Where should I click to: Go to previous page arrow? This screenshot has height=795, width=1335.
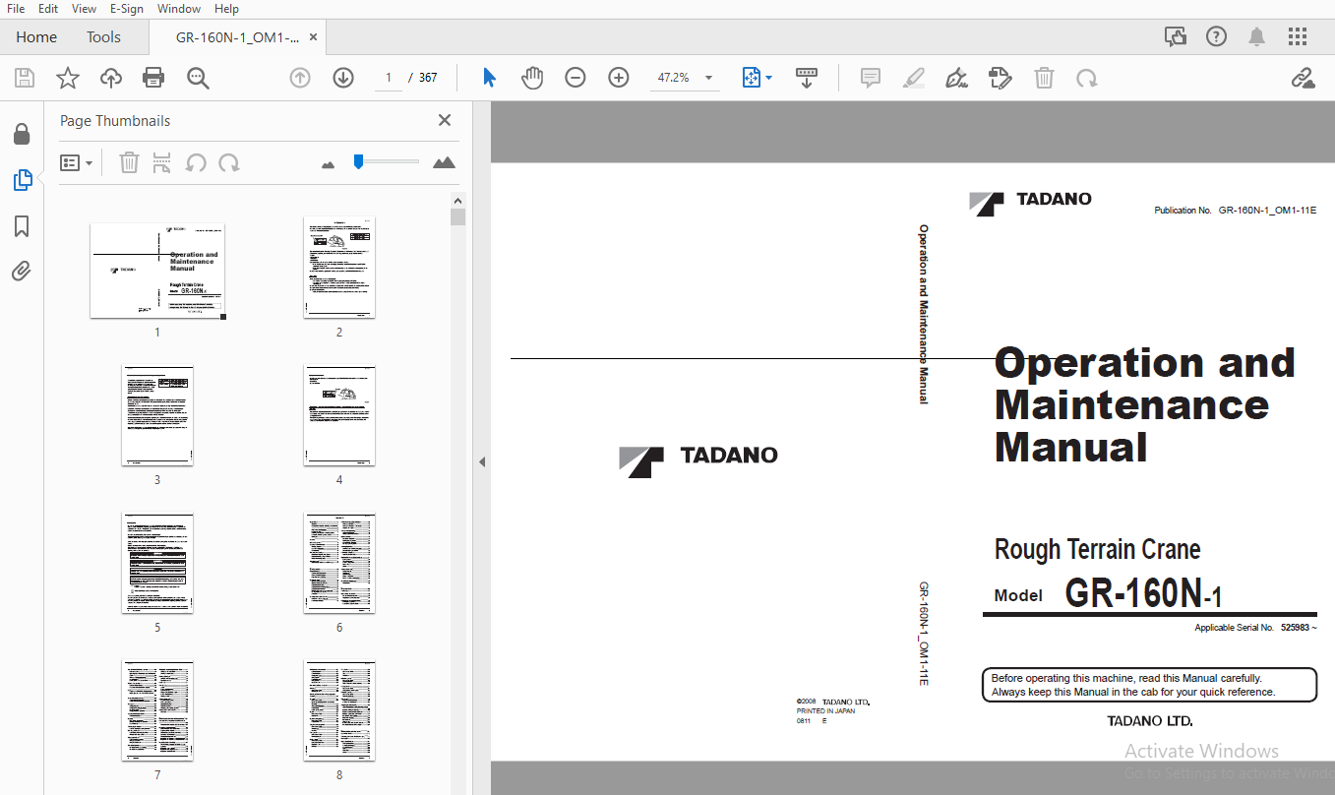pyautogui.click(x=300, y=78)
